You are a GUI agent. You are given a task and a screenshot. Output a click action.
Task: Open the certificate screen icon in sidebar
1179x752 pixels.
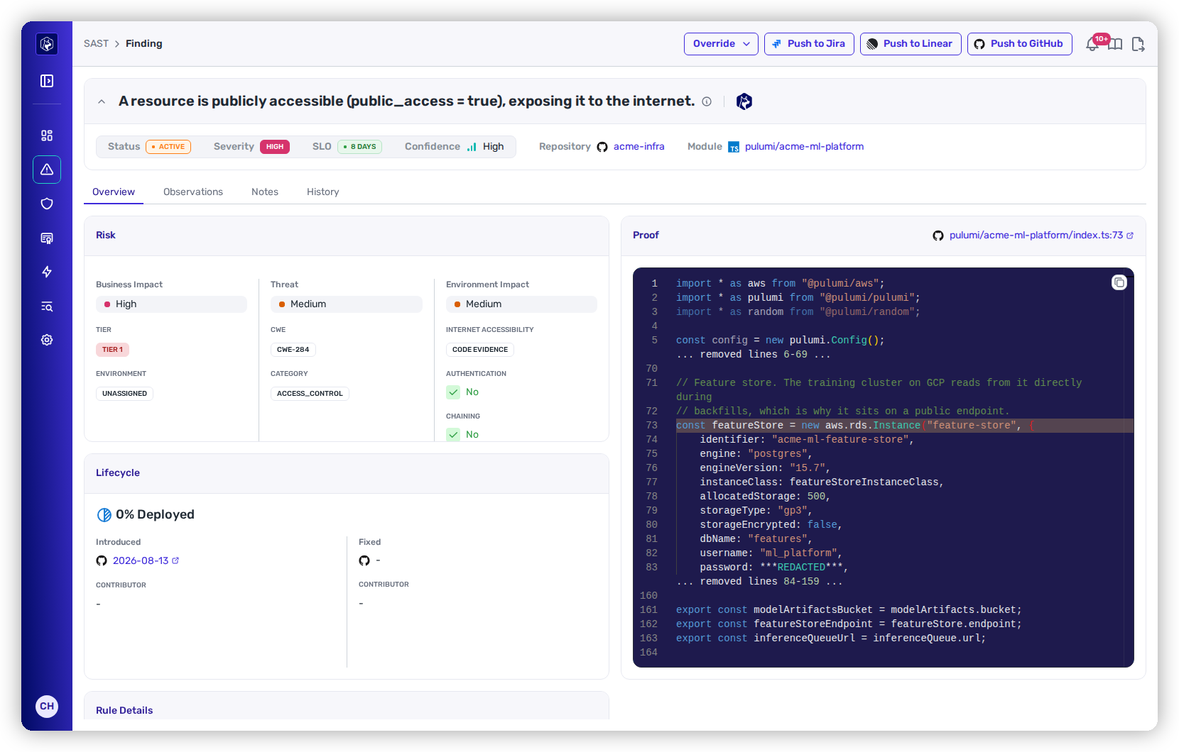(x=47, y=238)
